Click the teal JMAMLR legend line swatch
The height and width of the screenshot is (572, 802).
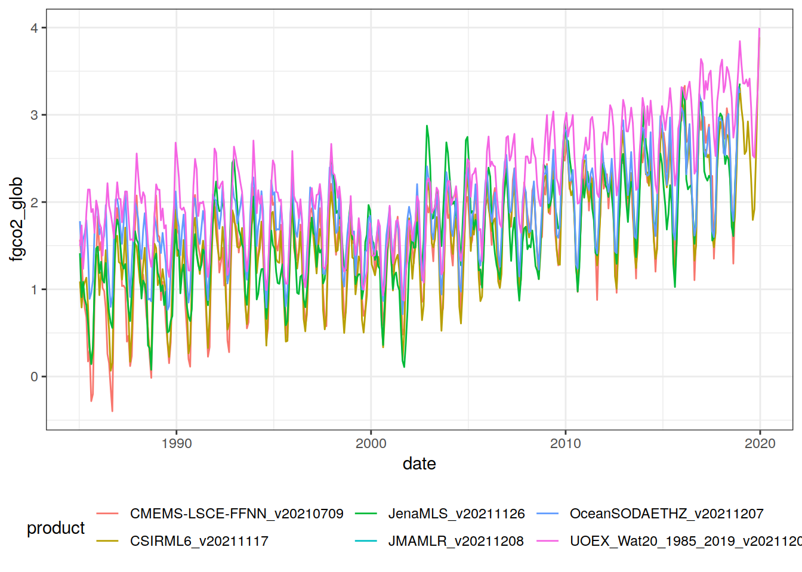(x=366, y=541)
